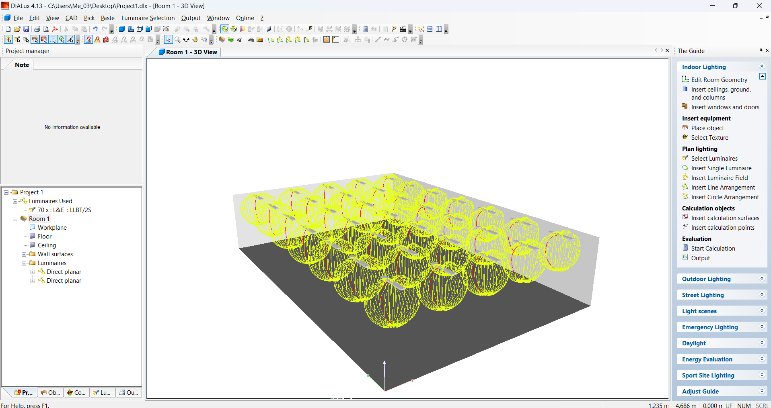Expand the second Direct planar node
The image size is (771, 408).
pos(33,281)
